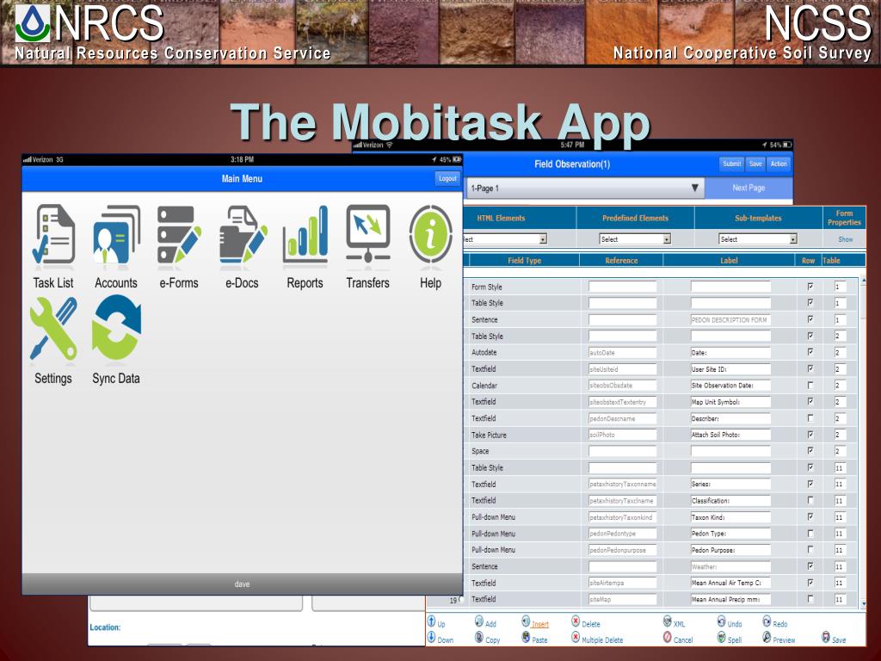Image resolution: width=881 pixels, height=661 pixels.
Task: Click the 'dave' username bar in Main Menu
Action: pyautogui.click(x=242, y=584)
